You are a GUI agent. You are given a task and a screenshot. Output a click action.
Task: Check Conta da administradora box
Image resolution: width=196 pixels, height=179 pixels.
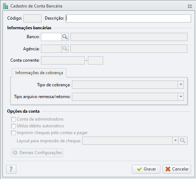point(14,119)
